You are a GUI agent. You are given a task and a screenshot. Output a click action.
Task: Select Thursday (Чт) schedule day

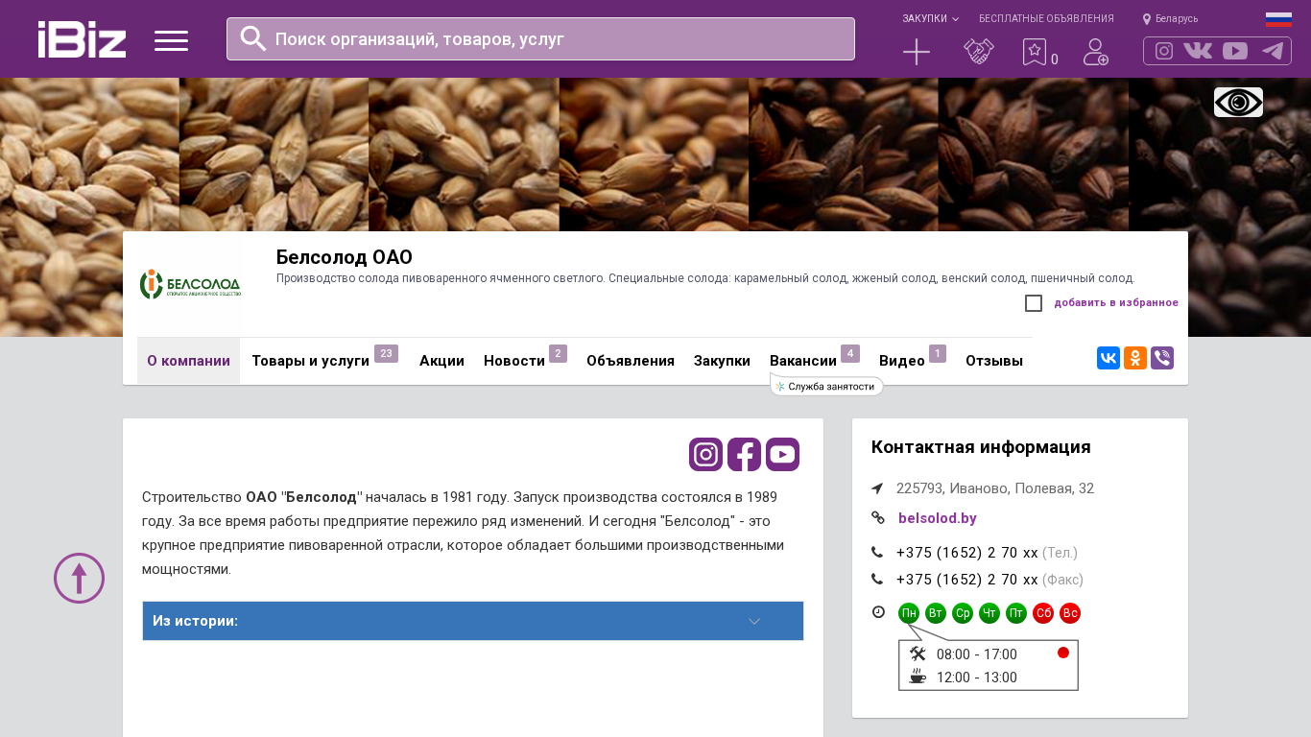click(x=989, y=613)
